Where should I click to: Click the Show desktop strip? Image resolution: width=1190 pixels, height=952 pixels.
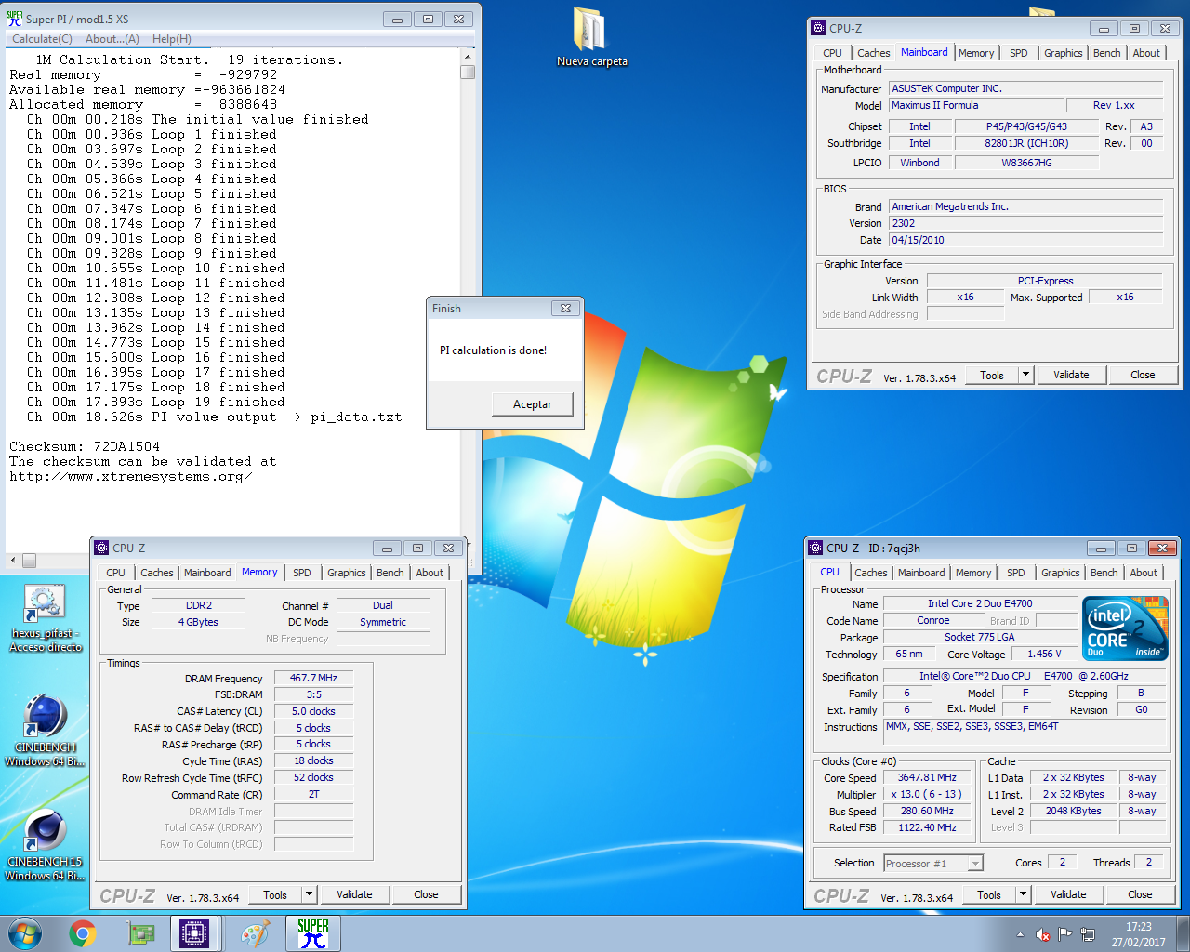(x=1183, y=933)
